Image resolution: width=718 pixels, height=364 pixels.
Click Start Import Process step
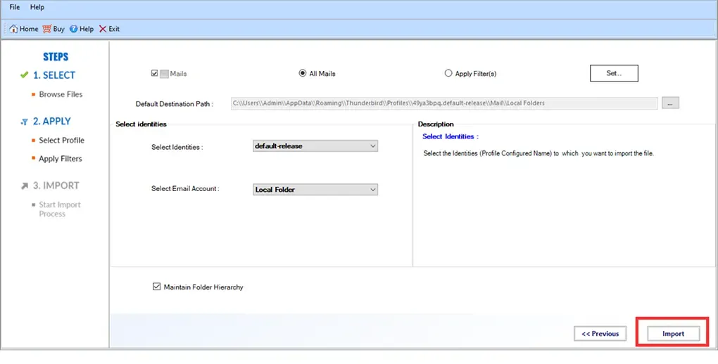60,209
